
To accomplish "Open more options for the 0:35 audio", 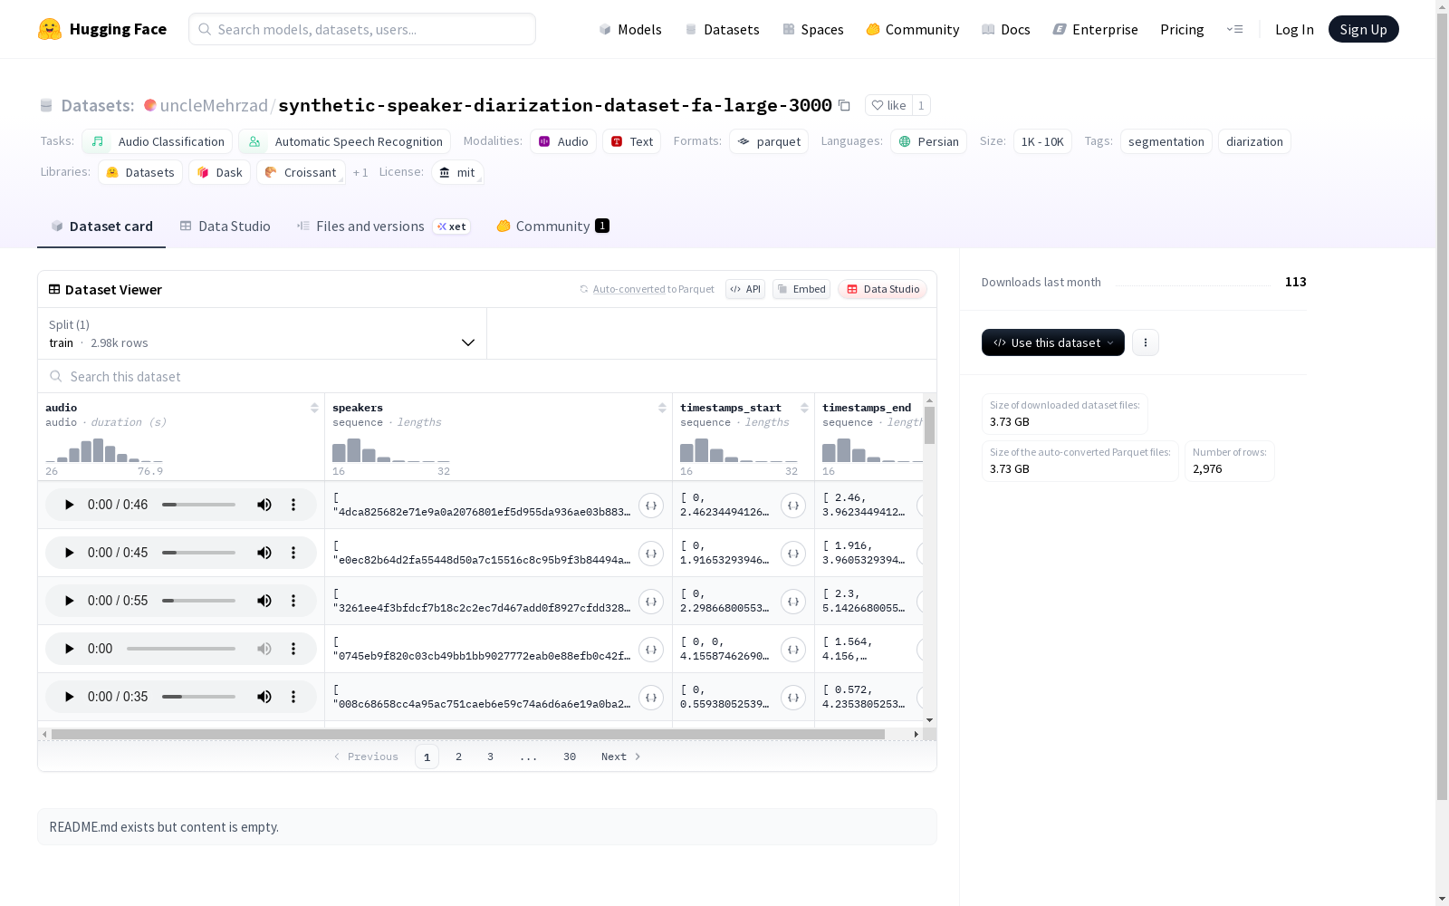I will [293, 697].
